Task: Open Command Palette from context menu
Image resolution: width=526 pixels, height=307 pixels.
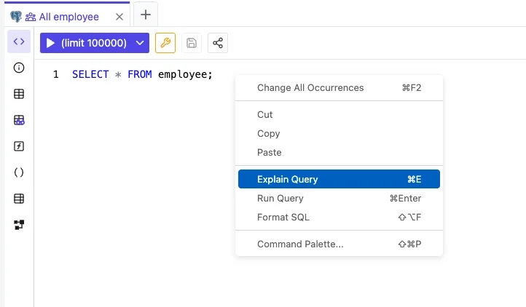Action: tap(339, 244)
